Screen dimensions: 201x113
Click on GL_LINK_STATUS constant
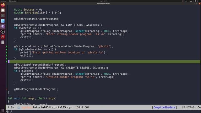tap(72, 25)
